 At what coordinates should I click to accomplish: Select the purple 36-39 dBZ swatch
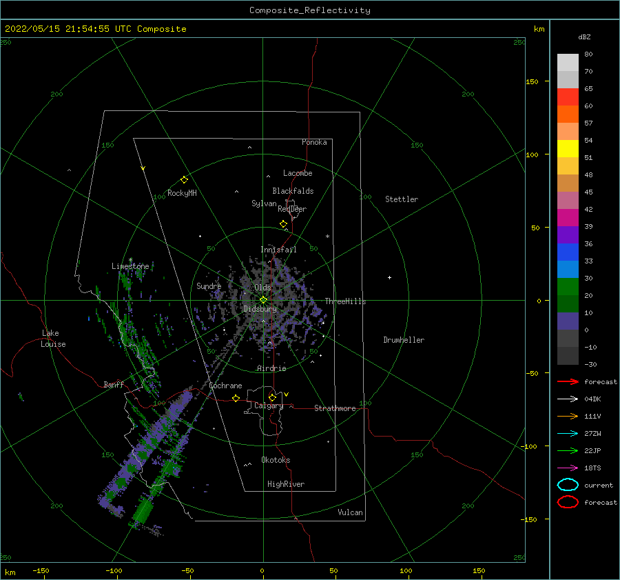pos(568,235)
